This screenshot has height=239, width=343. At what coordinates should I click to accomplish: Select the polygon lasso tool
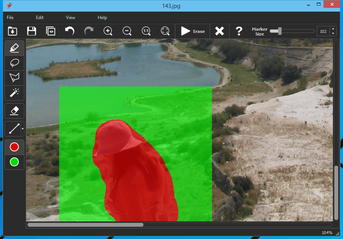tap(14, 78)
